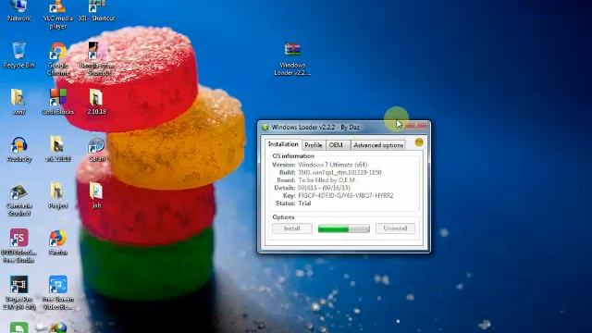Image resolution: width=592 pixels, height=333 pixels.
Task: Launch DVDVideoSoft Free Studio shortcut
Action: [x=18, y=245]
